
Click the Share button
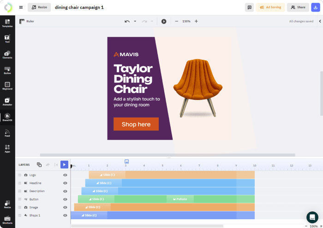pos(298,7)
